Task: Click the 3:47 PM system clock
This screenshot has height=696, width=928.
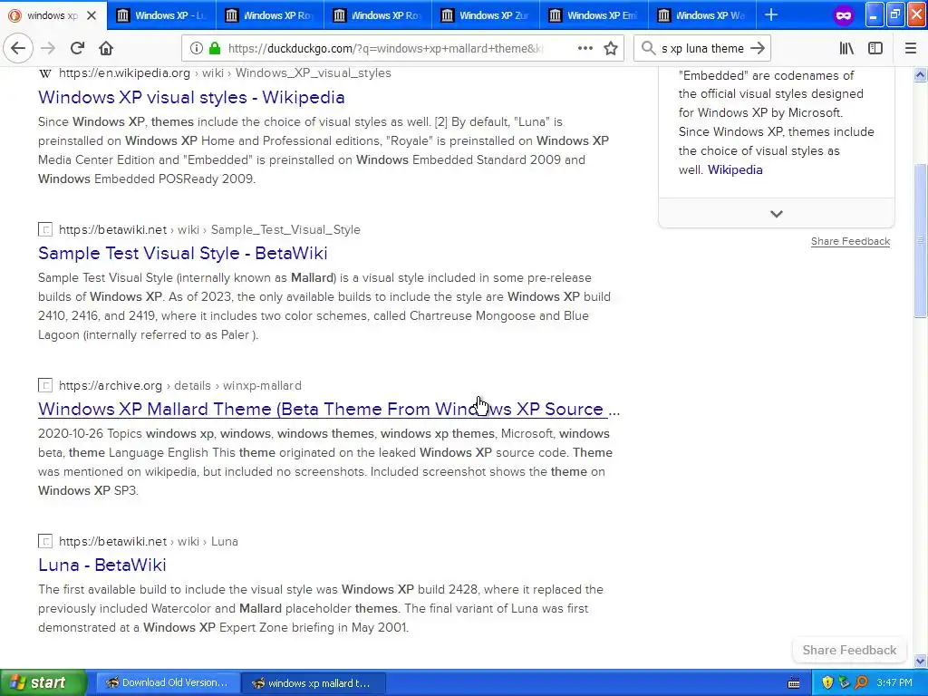Action: click(894, 682)
